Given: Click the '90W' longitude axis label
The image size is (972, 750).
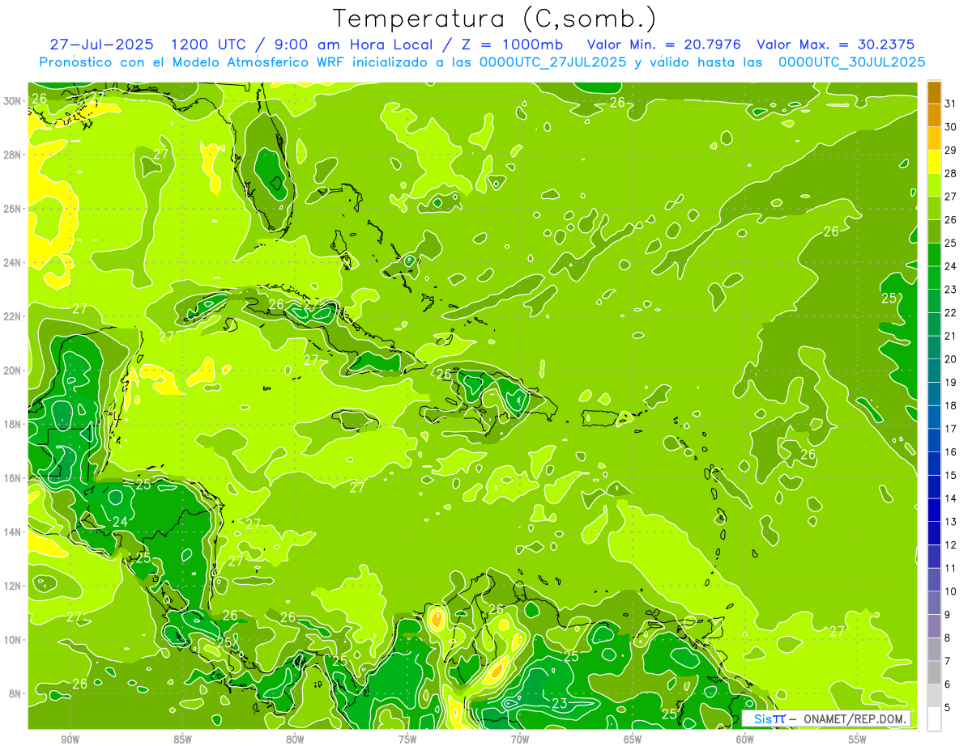Looking at the screenshot, I should (70, 739).
